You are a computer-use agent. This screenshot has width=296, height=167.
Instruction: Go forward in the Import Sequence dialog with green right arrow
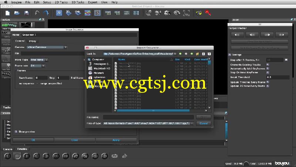(x=186, y=54)
